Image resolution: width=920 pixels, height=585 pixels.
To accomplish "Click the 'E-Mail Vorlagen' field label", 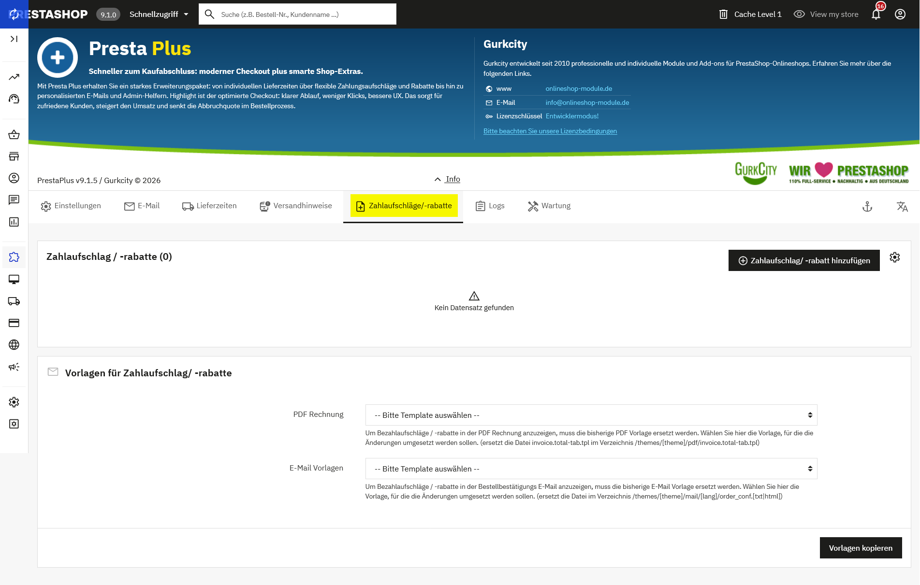I will [x=316, y=468].
